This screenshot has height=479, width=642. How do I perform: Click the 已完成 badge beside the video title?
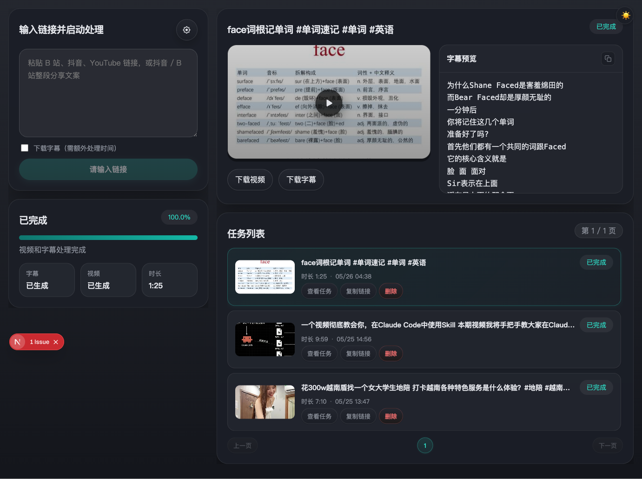point(606,27)
